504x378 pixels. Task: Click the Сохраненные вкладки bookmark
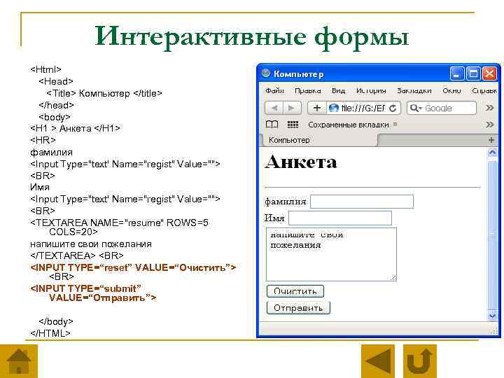(349, 125)
